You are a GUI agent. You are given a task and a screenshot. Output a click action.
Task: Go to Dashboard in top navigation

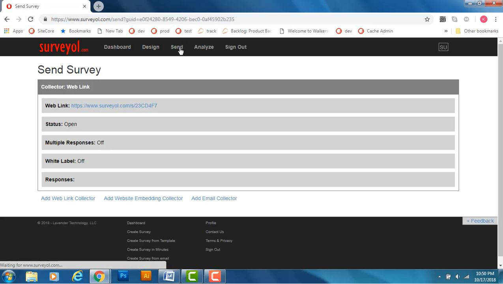[117, 47]
